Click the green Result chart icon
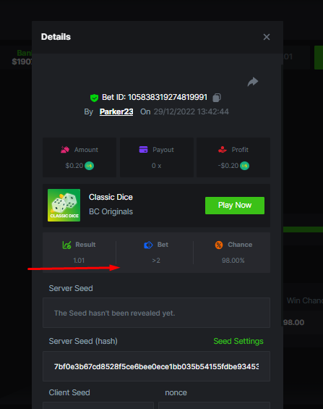Viewport: 323px width, 409px height. coord(67,245)
